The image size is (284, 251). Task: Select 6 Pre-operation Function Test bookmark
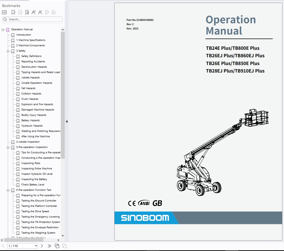tap(34, 190)
